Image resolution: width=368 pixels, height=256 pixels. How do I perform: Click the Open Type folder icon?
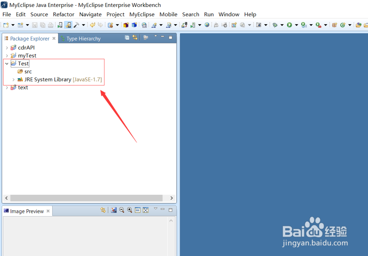coord(358,25)
